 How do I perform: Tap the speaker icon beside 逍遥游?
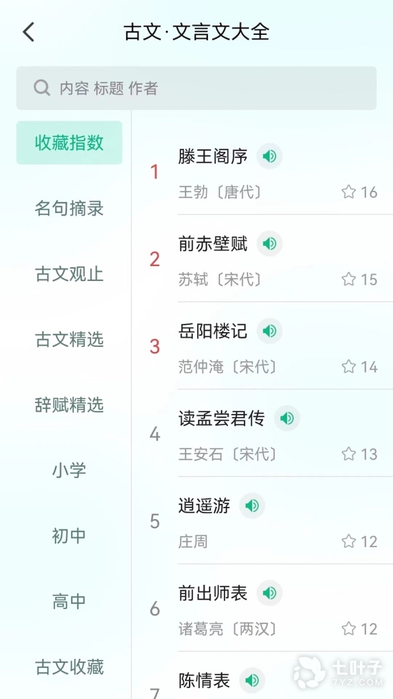(252, 505)
